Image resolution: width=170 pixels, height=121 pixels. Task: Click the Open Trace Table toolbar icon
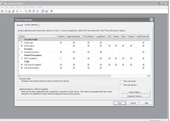click(13, 11)
